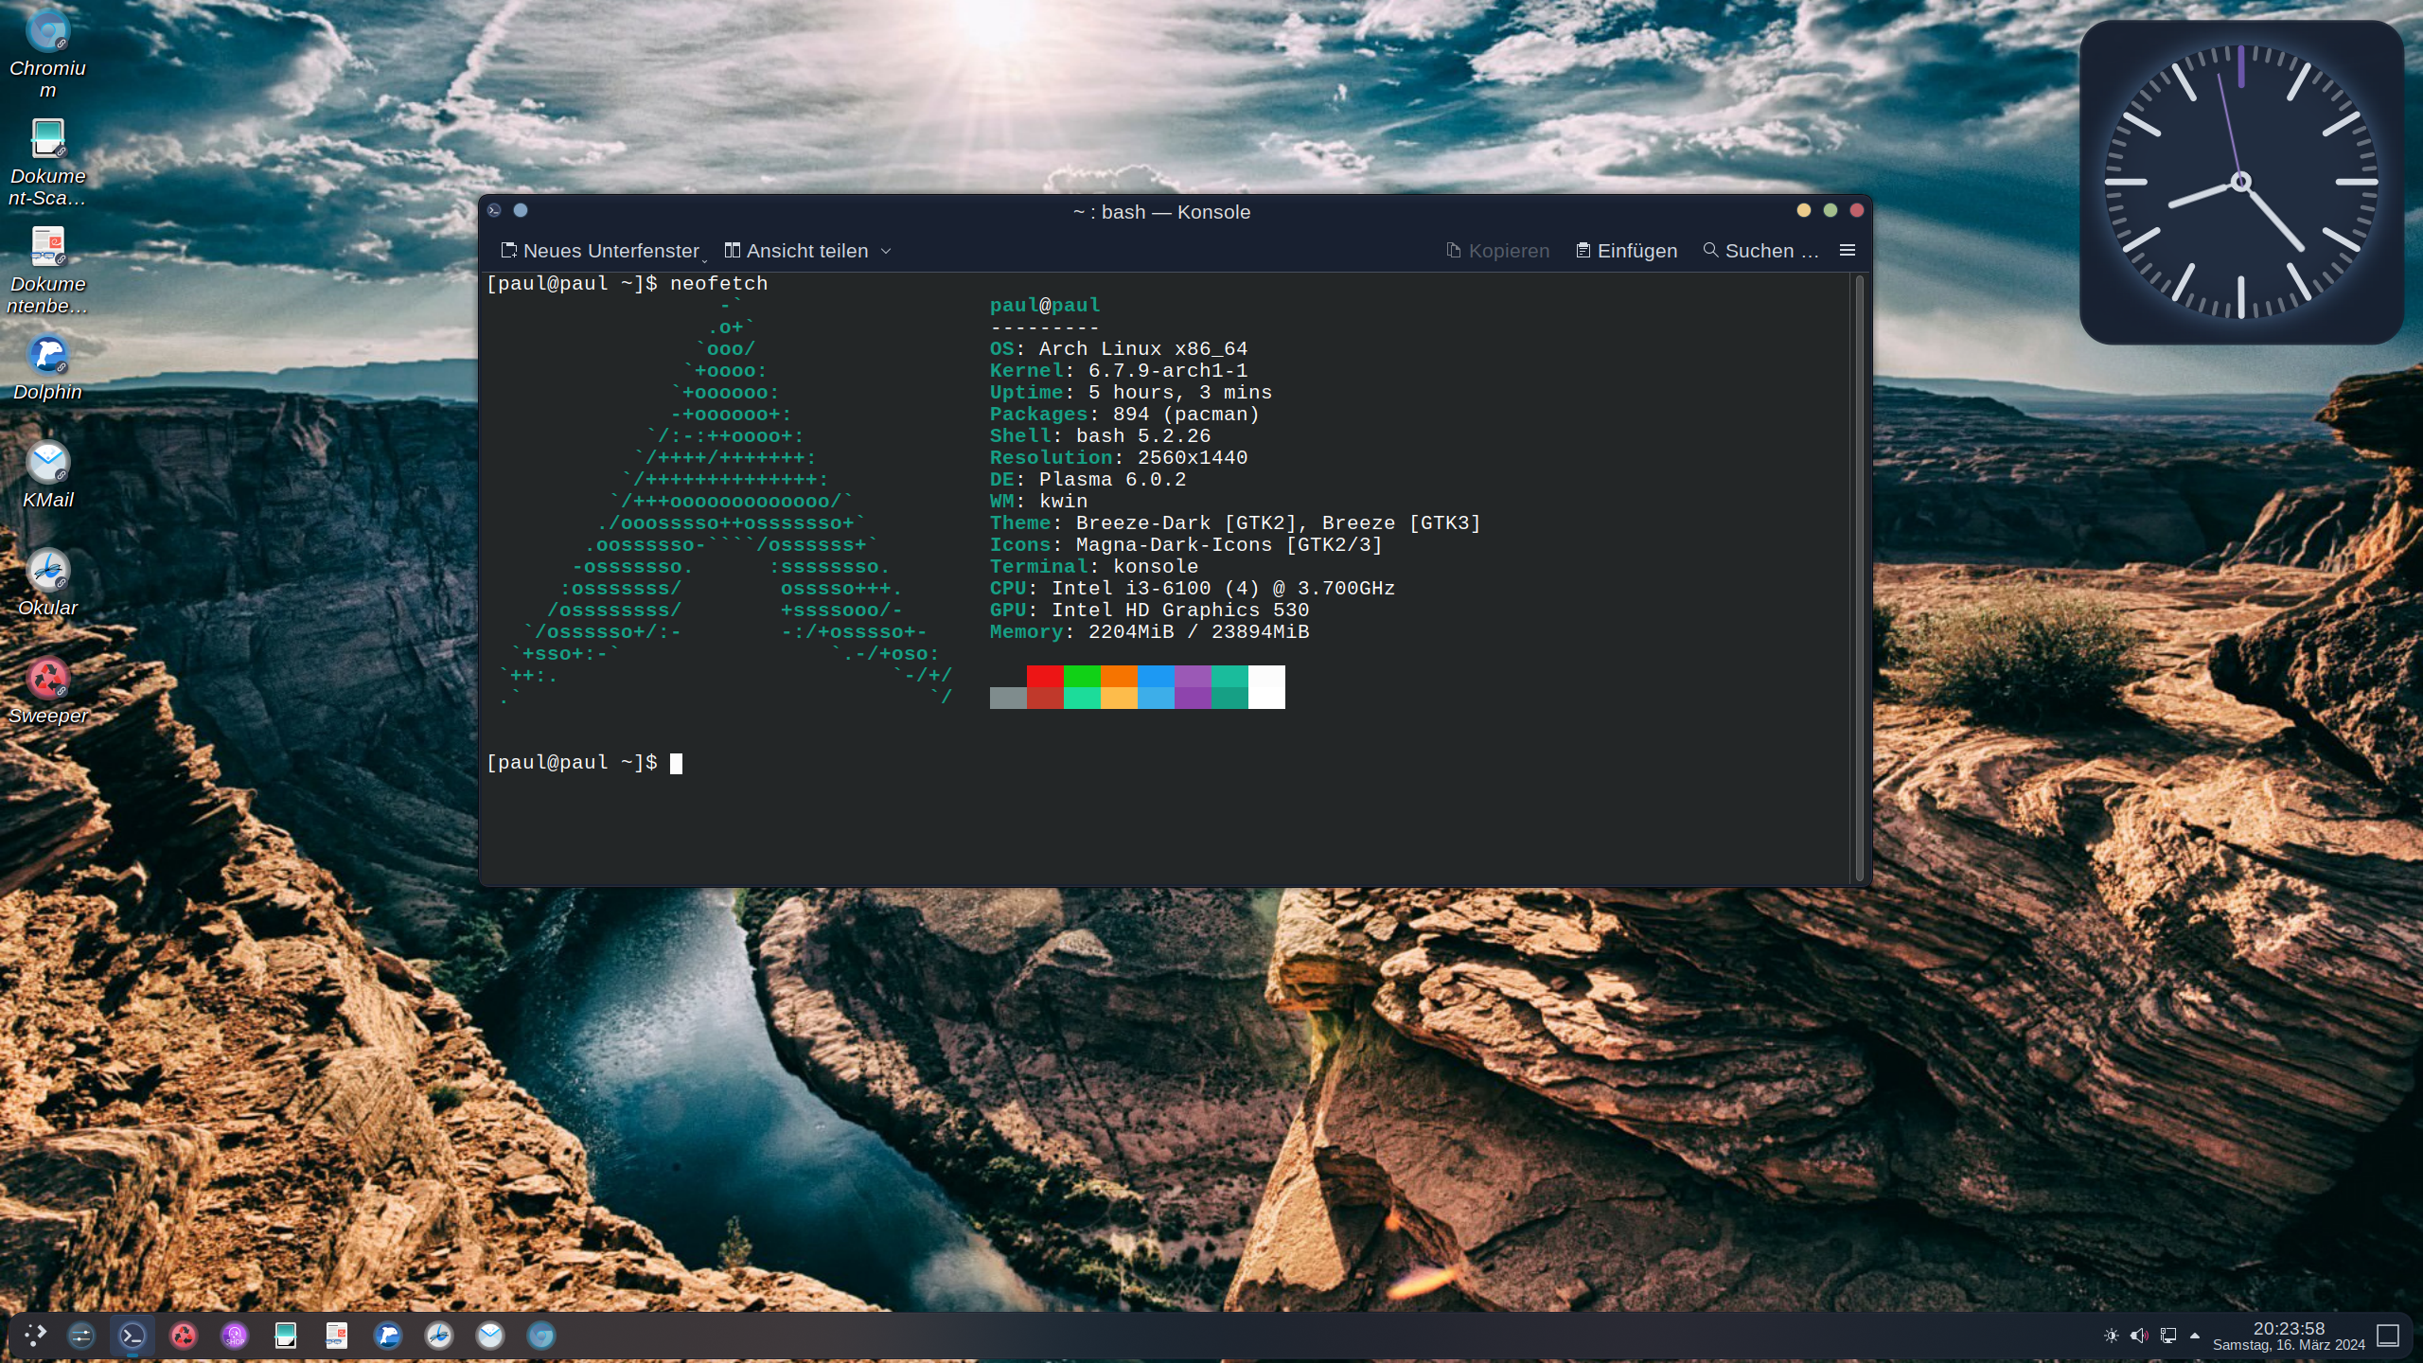The image size is (2423, 1363).
Task: Open the brightness and color tray icon
Action: [2111, 1336]
